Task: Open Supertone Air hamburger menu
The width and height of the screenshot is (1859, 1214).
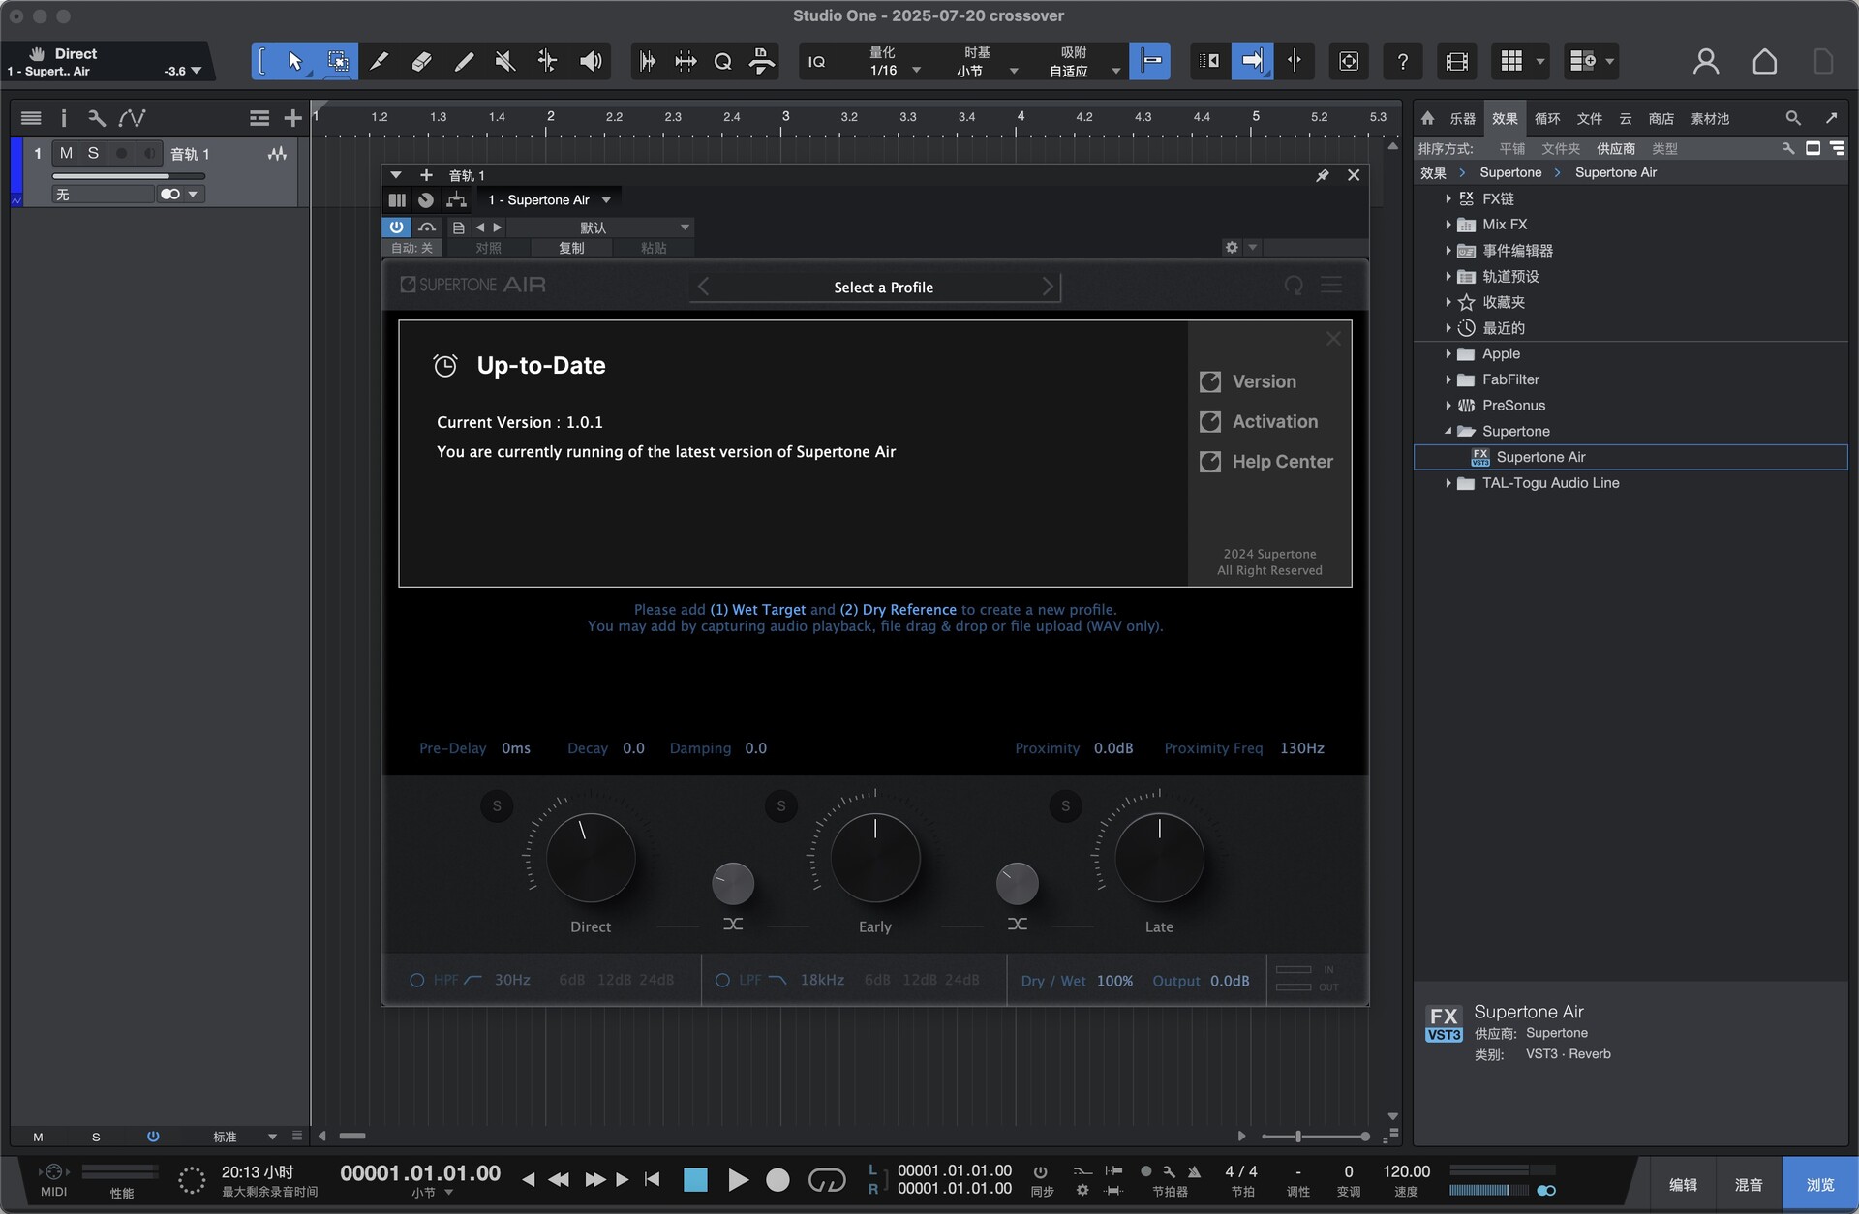Action: (x=1332, y=285)
